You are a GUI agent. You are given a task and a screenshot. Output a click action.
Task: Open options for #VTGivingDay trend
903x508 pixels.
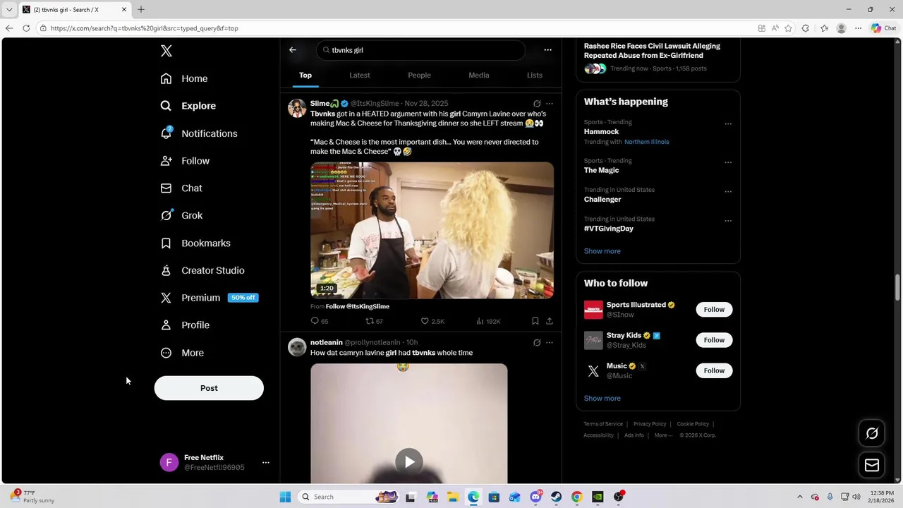coord(727,220)
